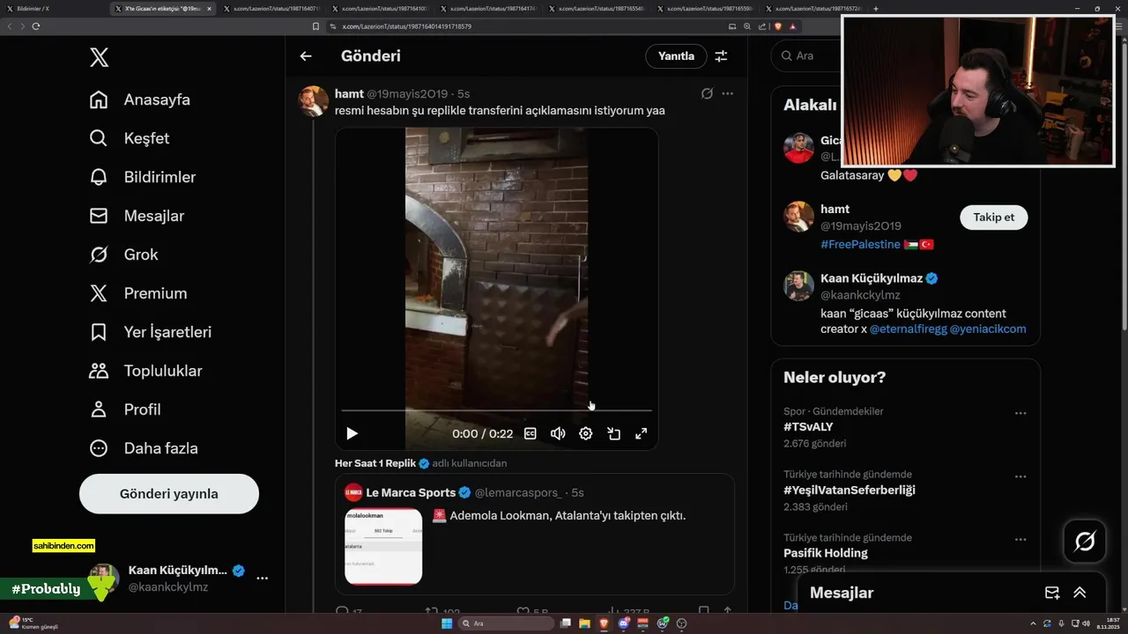Open Grok from sidebar
The image size is (1128, 634).
click(x=123, y=254)
